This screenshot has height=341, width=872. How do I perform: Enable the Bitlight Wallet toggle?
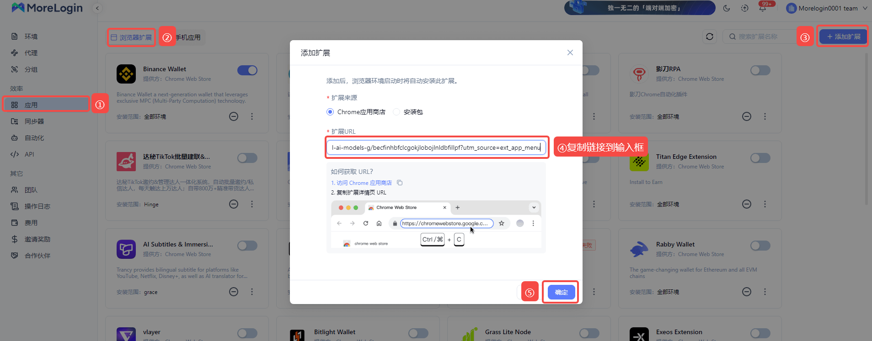pyautogui.click(x=418, y=333)
